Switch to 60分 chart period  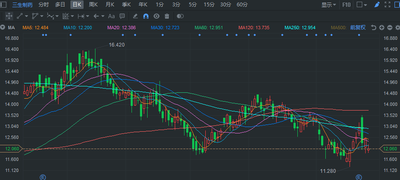click(x=242, y=4)
